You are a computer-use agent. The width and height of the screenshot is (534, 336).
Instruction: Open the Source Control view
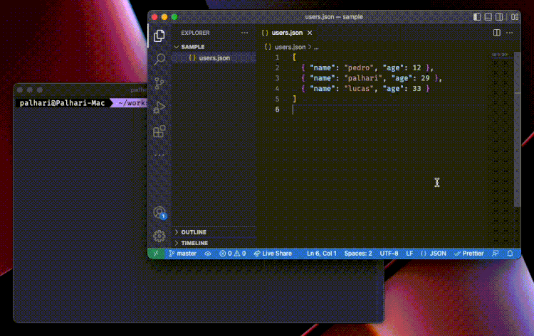click(159, 84)
